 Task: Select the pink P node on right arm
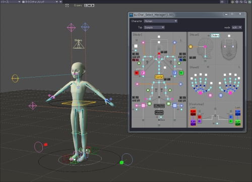(143, 73)
